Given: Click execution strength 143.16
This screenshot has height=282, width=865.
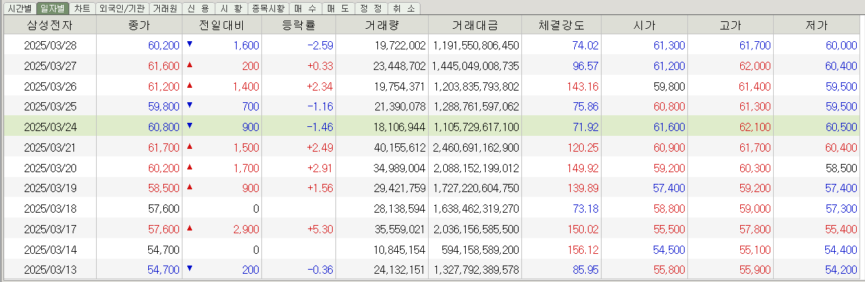Looking at the screenshot, I should click(583, 86).
